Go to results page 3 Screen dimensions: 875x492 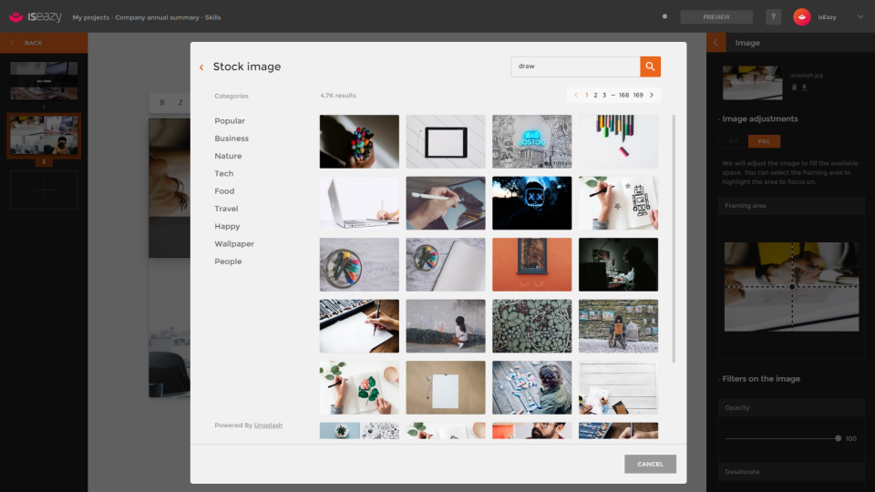pyautogui.click(x=604, y=95)
